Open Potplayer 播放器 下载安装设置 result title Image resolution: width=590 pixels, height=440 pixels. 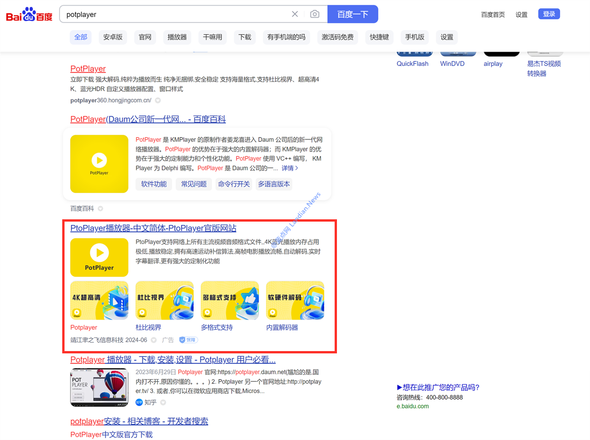pos(173,360)
